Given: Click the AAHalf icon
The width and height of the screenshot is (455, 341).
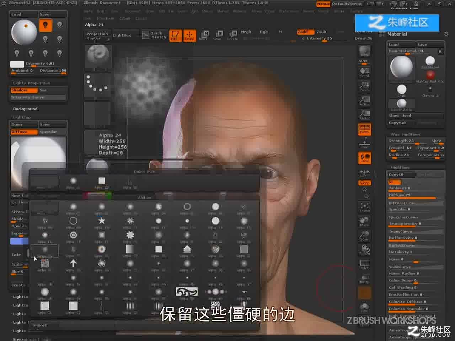Looking at the screenshot, I should (x=364, y=115).
